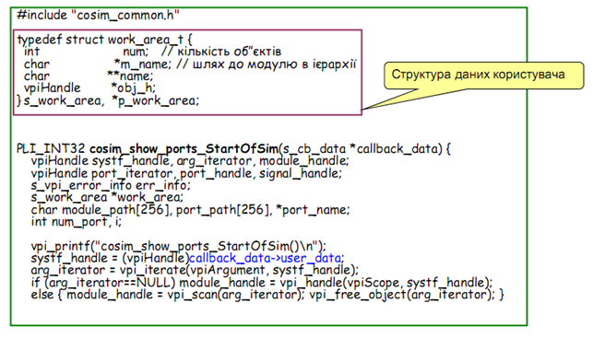Screen dimensions: 593x338
Task: Click the cosim_show_ports_StartOfSim function name
Action: click(x=184, y=149)
